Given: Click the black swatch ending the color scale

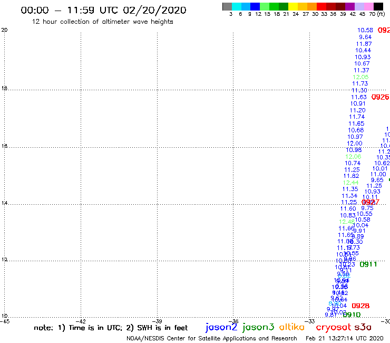Looking at the screenshot, I should click(x=378, y=6).
